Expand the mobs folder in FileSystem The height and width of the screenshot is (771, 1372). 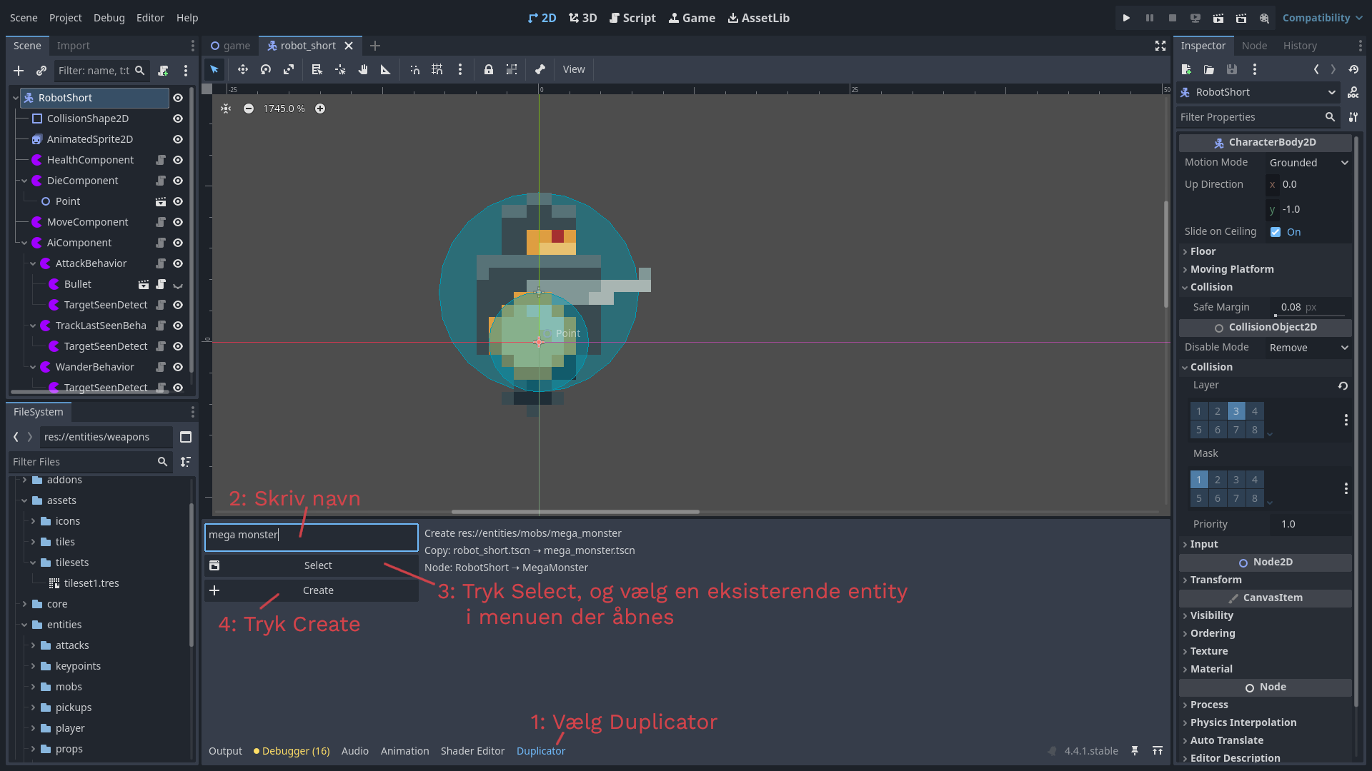[33, 687]
